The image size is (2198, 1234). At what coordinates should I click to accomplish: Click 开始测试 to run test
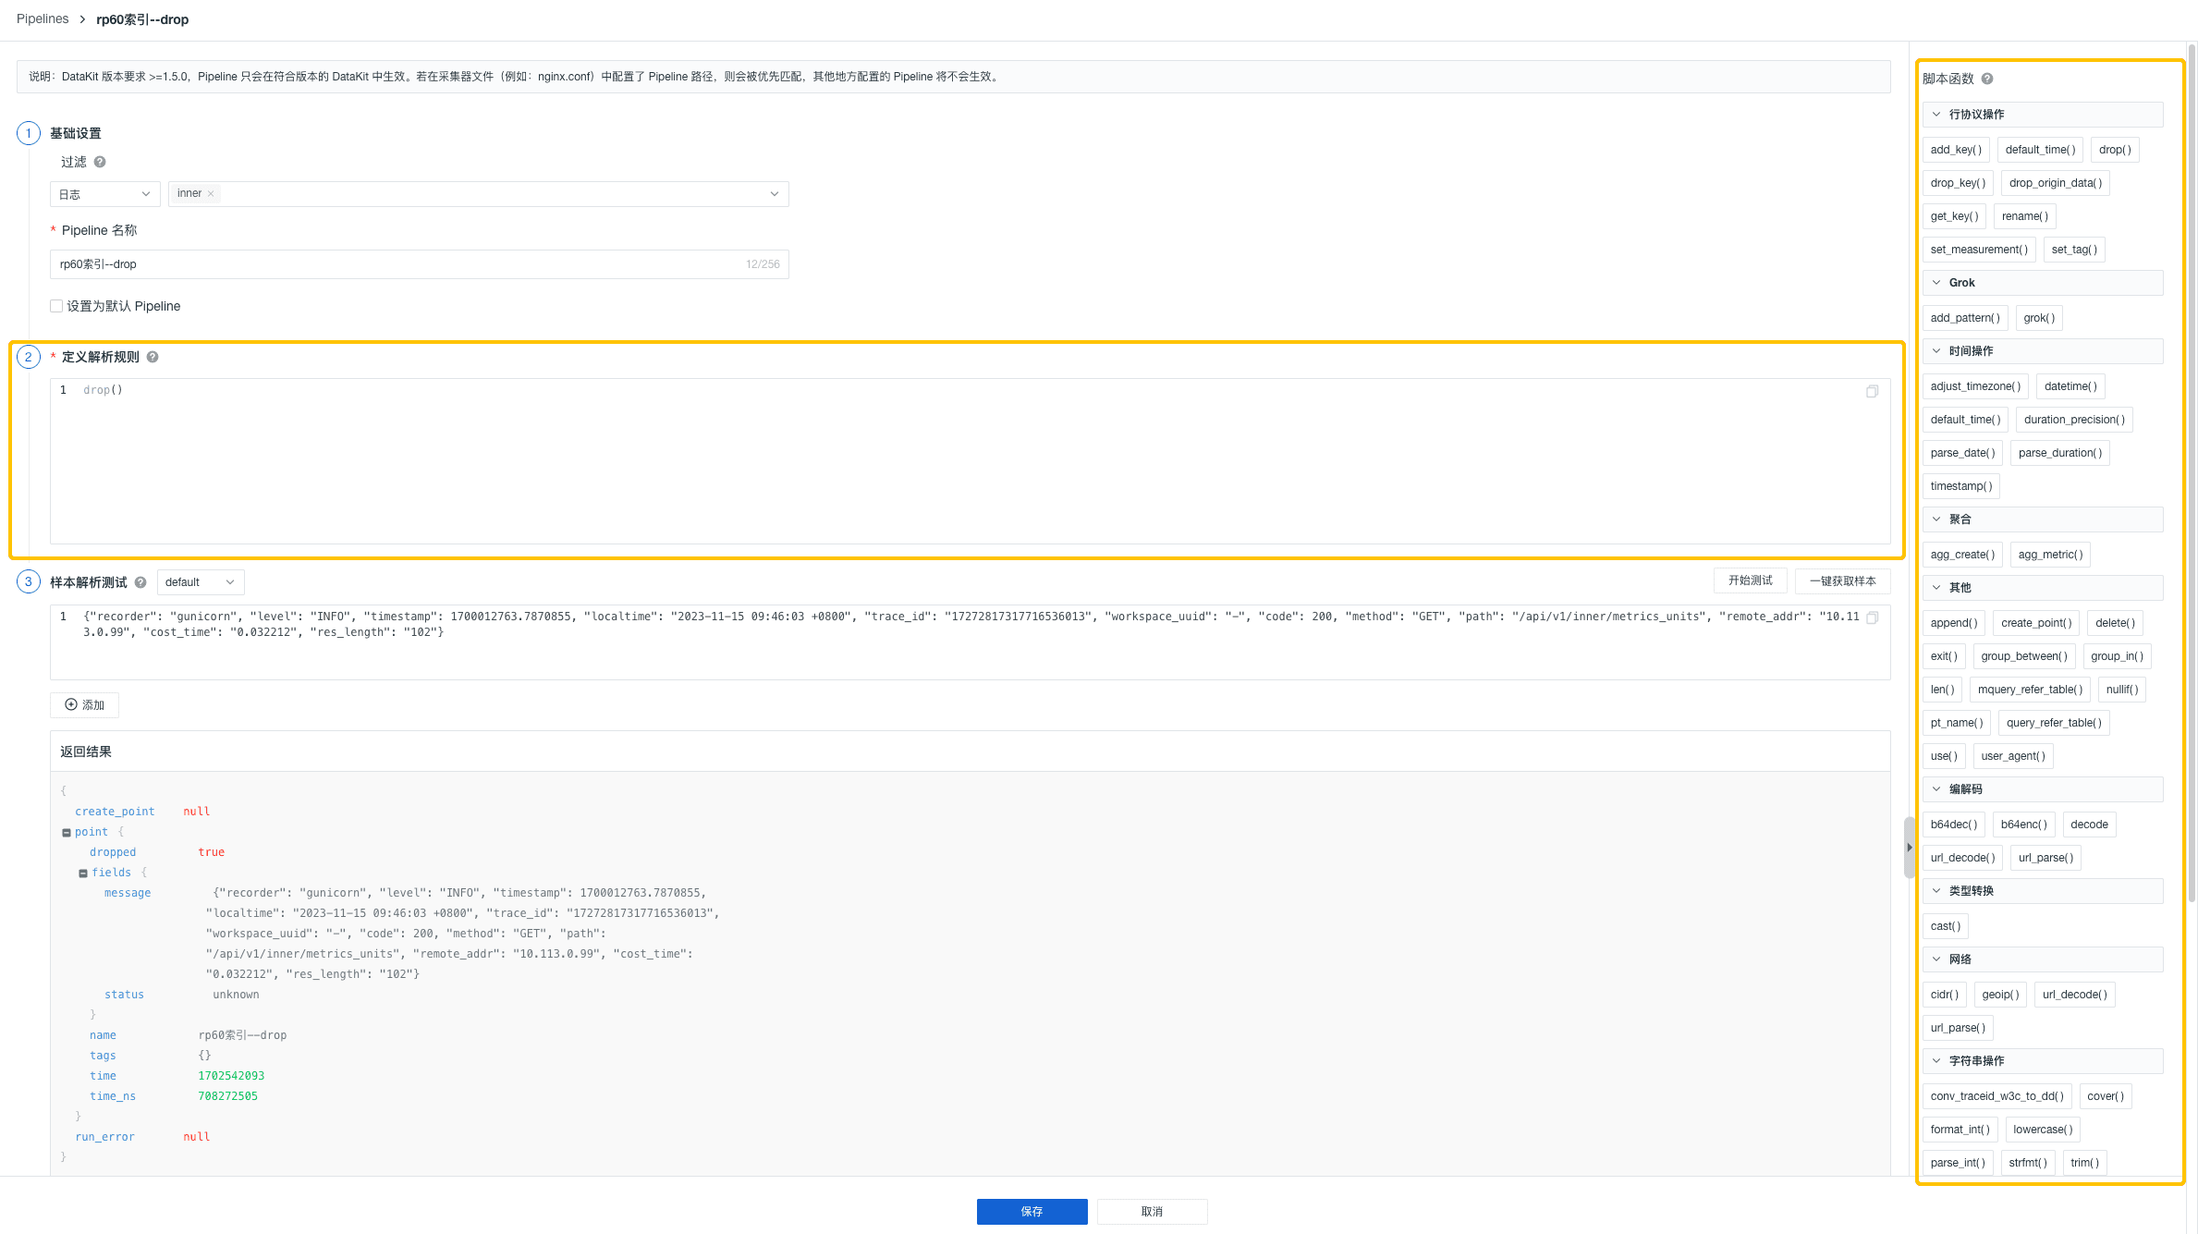click(x=1750, y=580)
